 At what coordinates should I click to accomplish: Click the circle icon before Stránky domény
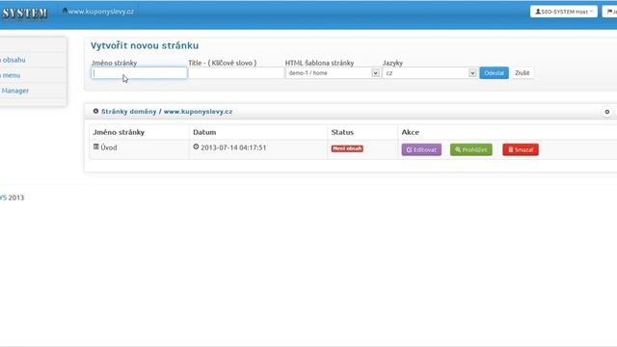pos(95,112)
